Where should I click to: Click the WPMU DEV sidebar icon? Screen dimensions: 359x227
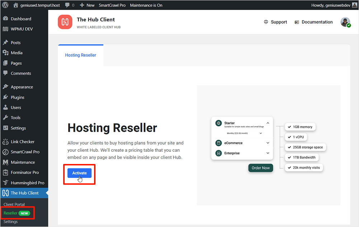tap(5, 29)
